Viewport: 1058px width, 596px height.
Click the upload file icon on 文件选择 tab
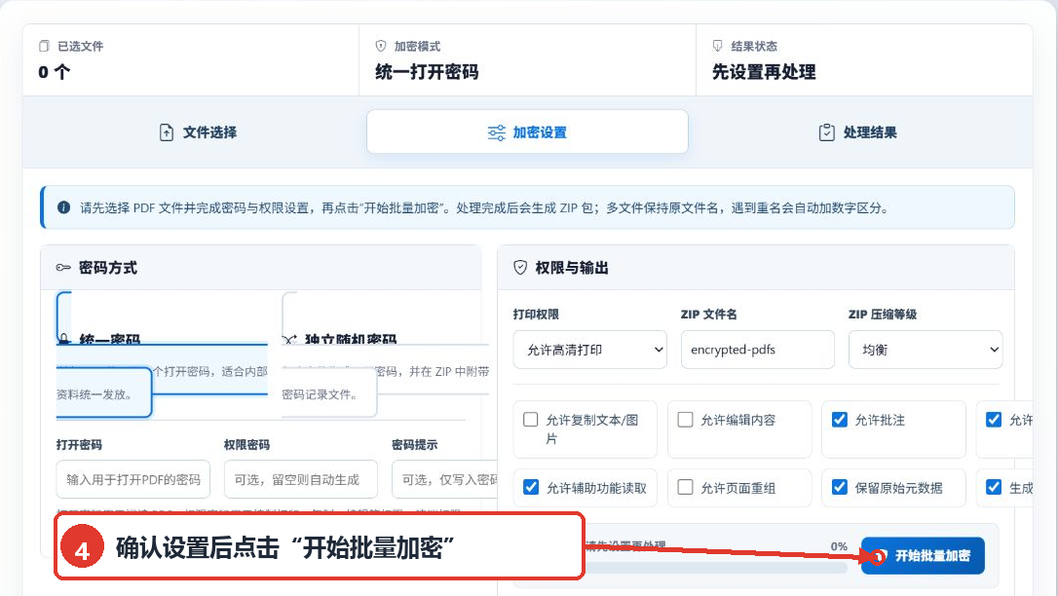[166, 132]
